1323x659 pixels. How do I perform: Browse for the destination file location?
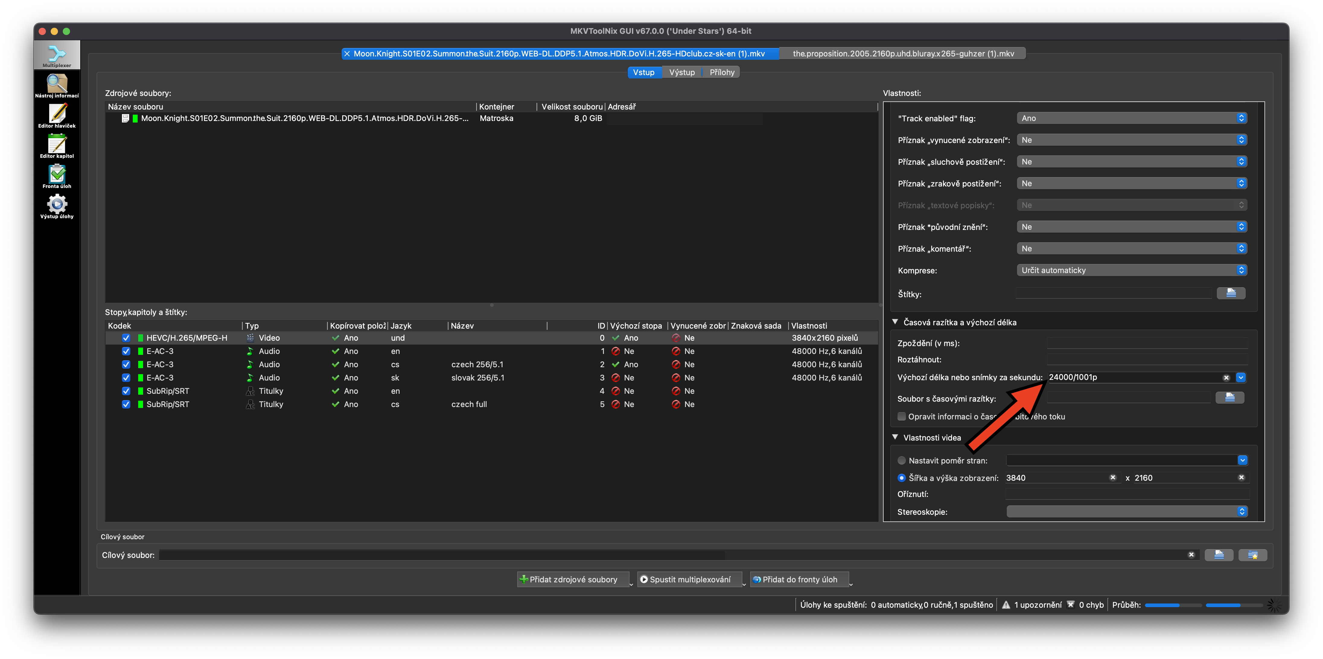tap(1219, 555)
